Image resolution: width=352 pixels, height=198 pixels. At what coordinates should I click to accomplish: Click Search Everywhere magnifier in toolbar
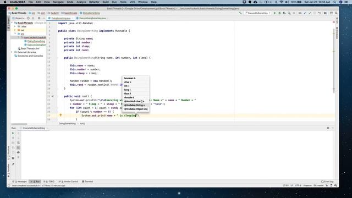336,13
